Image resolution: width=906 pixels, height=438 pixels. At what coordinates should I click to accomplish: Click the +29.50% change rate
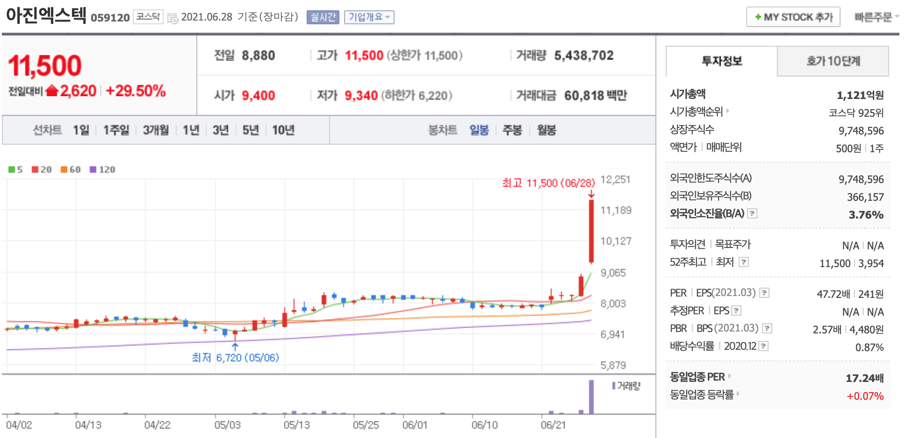pos(136,91)
